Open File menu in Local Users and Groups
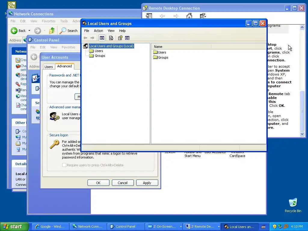The image size is (308, 231). coord(87,31)
